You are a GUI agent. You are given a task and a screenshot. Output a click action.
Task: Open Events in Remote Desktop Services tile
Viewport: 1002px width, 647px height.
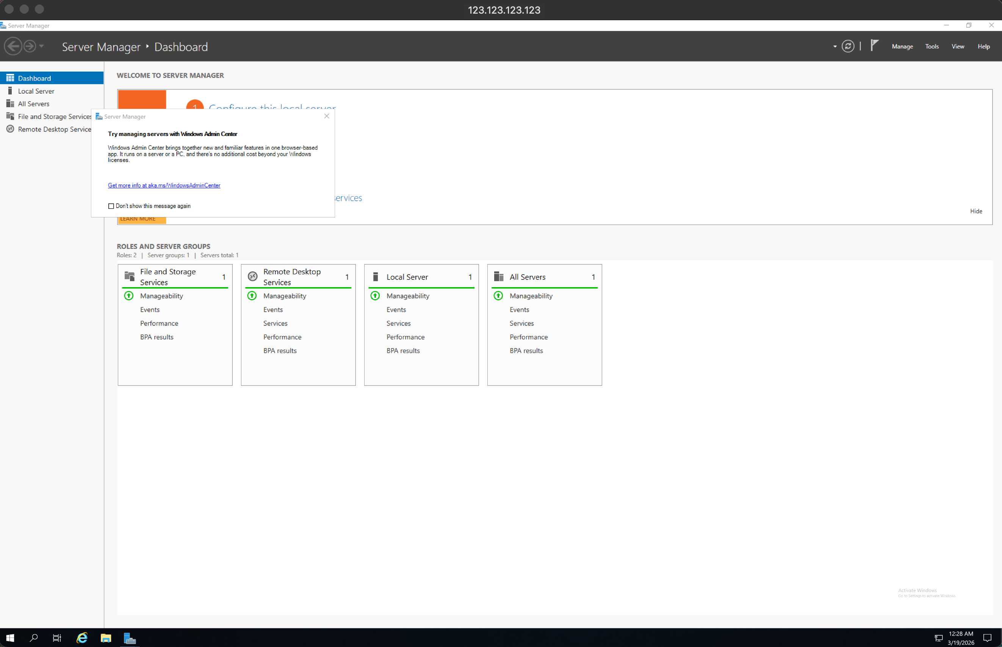[273, 309]
